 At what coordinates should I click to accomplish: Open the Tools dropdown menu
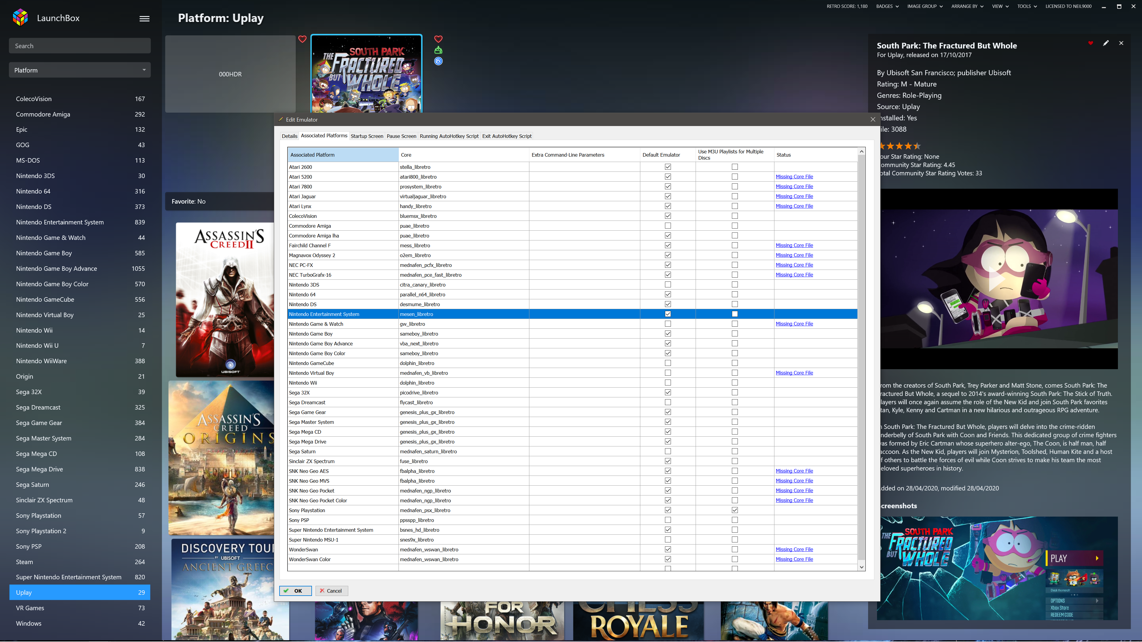tap(1027, 6)
